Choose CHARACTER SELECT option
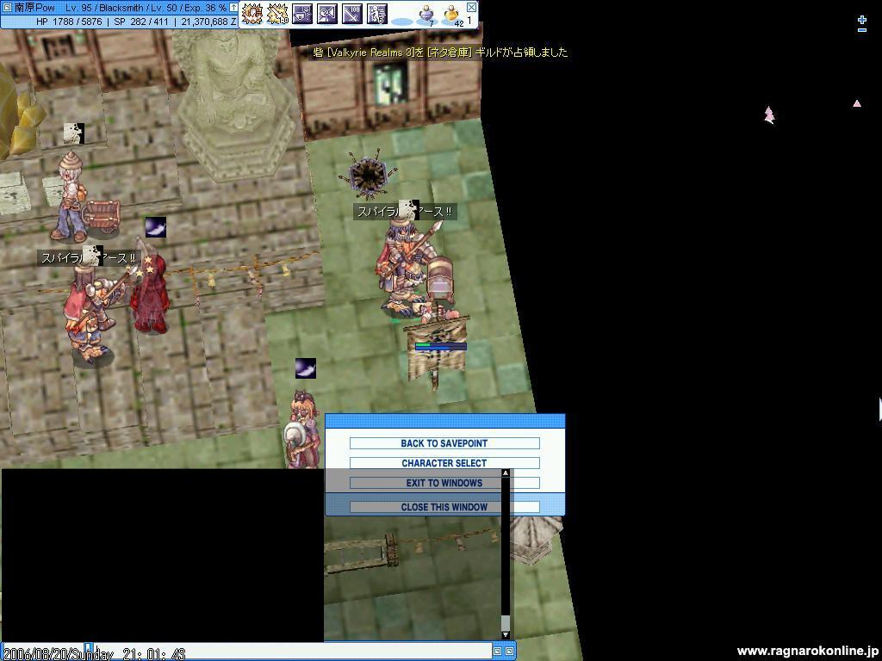The image size is (882, 661). pos(444,463)
